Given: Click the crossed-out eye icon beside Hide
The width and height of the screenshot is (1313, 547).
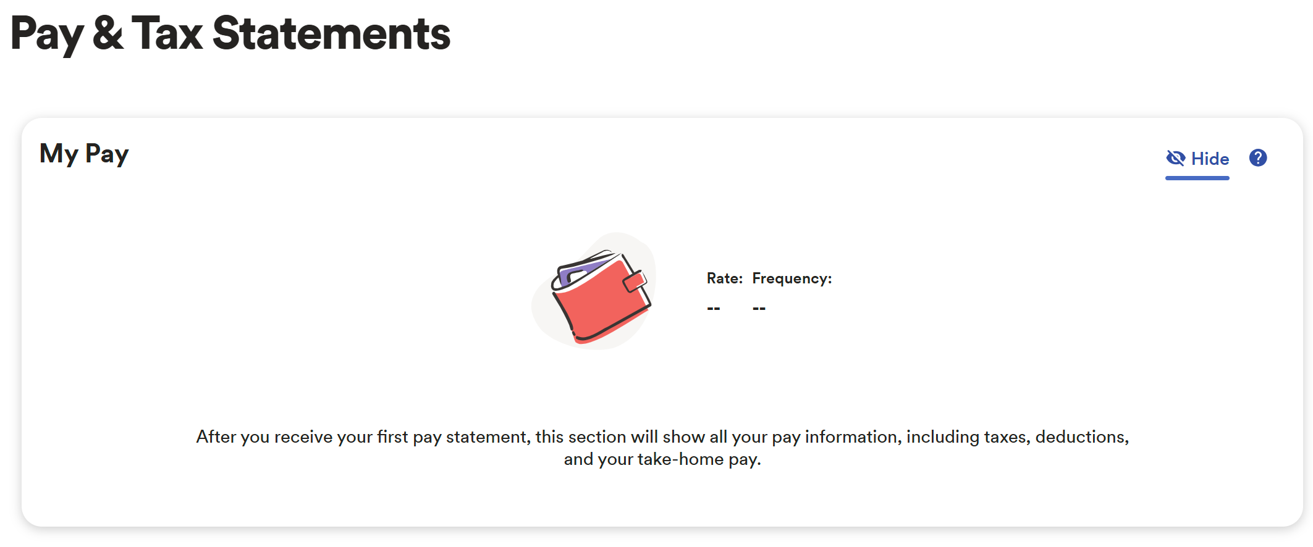Looking at the screenshot, I should pyautogui.click(x=1175, y=159).
